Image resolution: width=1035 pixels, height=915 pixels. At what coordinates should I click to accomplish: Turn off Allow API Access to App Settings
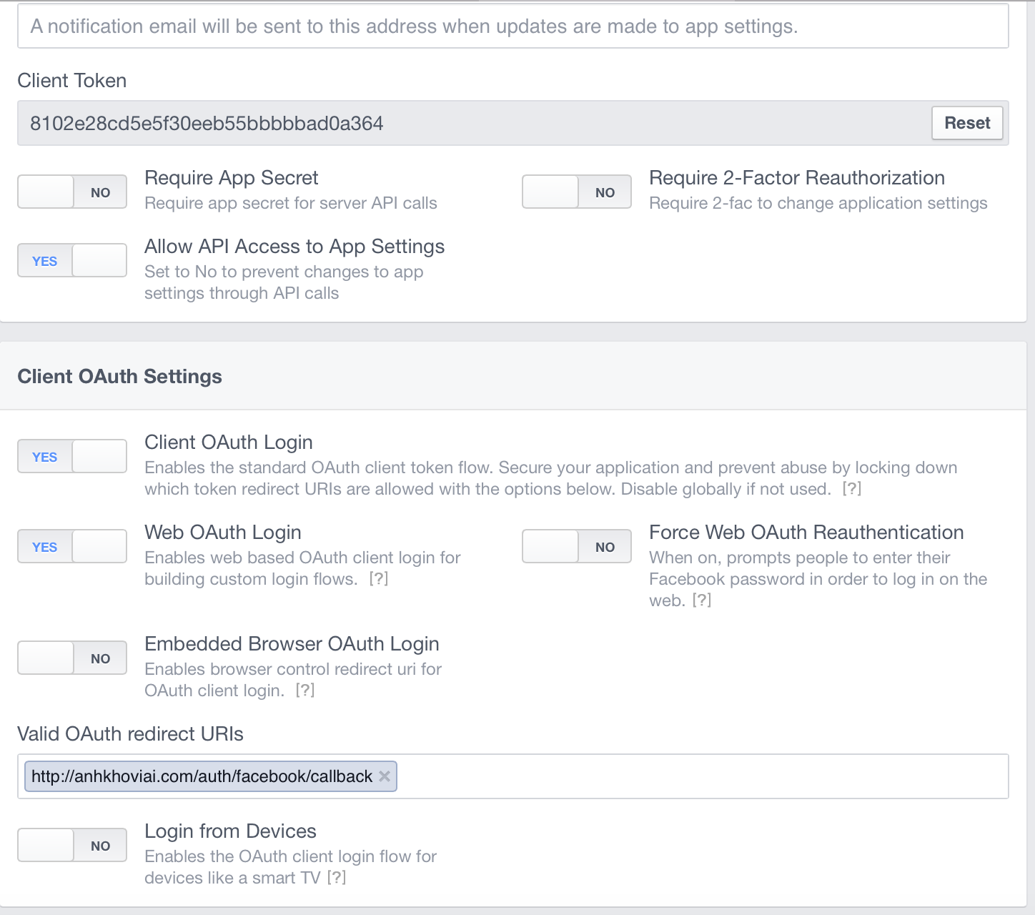[x=72, y=260]
